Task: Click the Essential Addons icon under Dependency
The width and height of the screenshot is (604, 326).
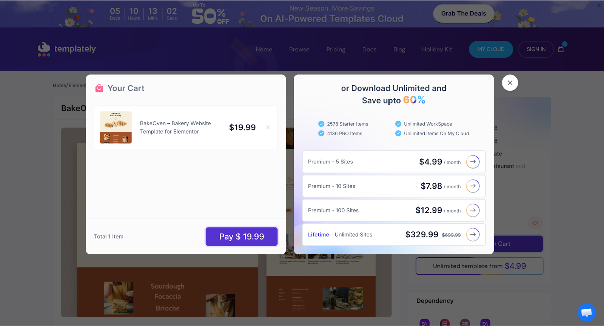Action: [424, 323]
